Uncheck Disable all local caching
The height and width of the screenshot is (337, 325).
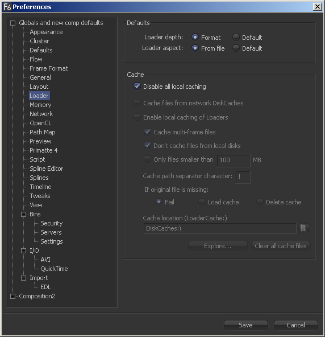tap(137, 87)
